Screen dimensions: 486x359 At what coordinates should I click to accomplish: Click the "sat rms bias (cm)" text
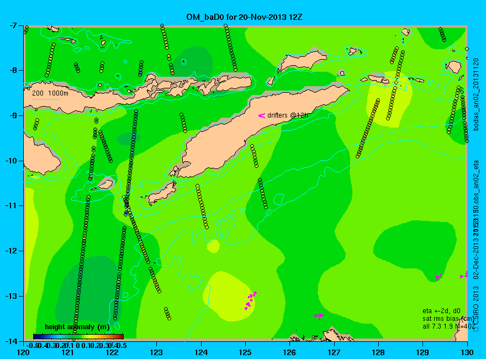click(x=448, y=319)
